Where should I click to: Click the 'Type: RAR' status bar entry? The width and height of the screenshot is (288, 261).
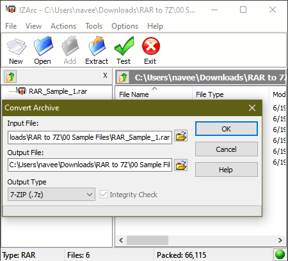click(19, 255)
